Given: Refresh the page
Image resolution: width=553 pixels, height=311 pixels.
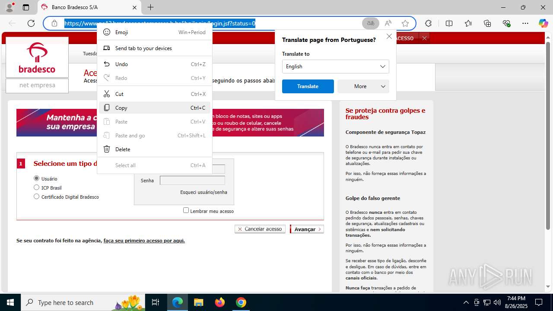Looking at the screenshot, I should (x=31, y=23).
